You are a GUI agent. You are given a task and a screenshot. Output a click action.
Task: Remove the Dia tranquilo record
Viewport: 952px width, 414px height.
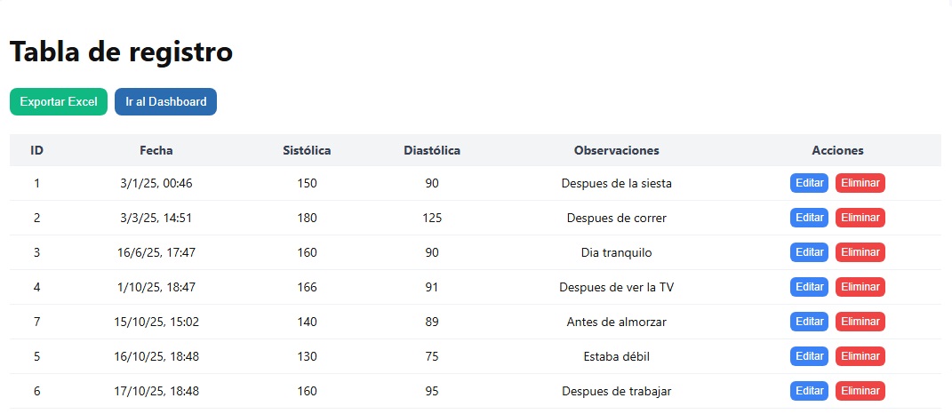click(x=860, y=252)
